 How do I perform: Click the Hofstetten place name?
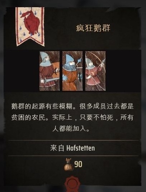tap(81, 148)
